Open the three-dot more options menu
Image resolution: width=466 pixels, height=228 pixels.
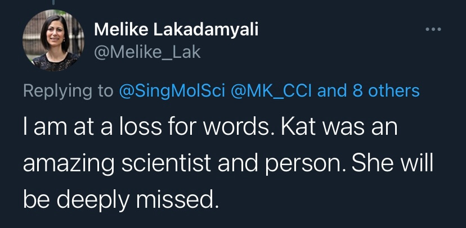(x=434, y=30)
